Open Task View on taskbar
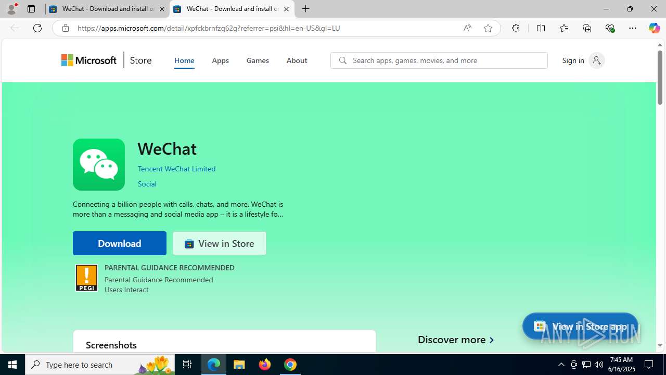 pyautogui.click(x=187, y=365)
